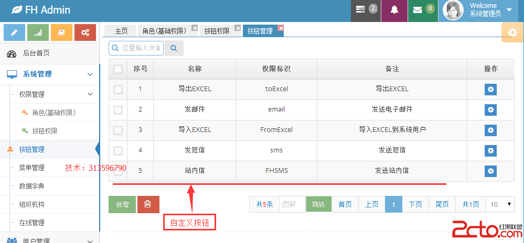This screenshot has height=243, width=524.
Task: Open gear actions for 导出EXCEL row
Action: click(x=490, y=90)
